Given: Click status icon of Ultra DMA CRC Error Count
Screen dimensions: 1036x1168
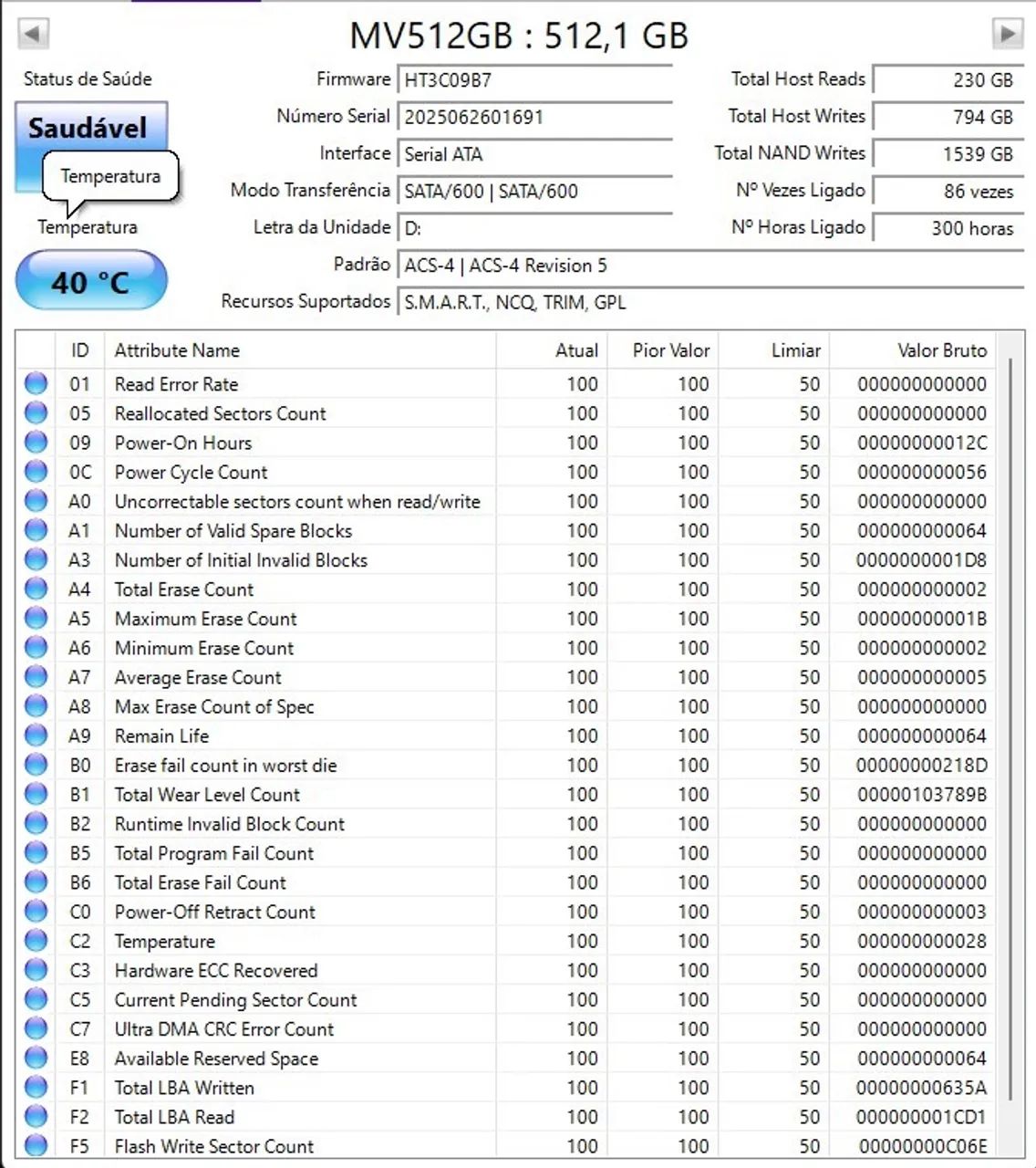Looking at the screenshot, I should (x=36, y=1028).
